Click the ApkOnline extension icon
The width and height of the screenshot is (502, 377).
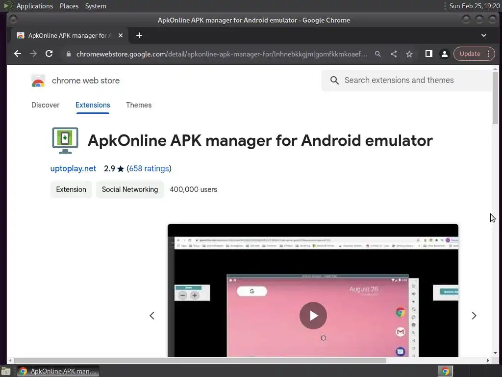(x=65, y=140)
